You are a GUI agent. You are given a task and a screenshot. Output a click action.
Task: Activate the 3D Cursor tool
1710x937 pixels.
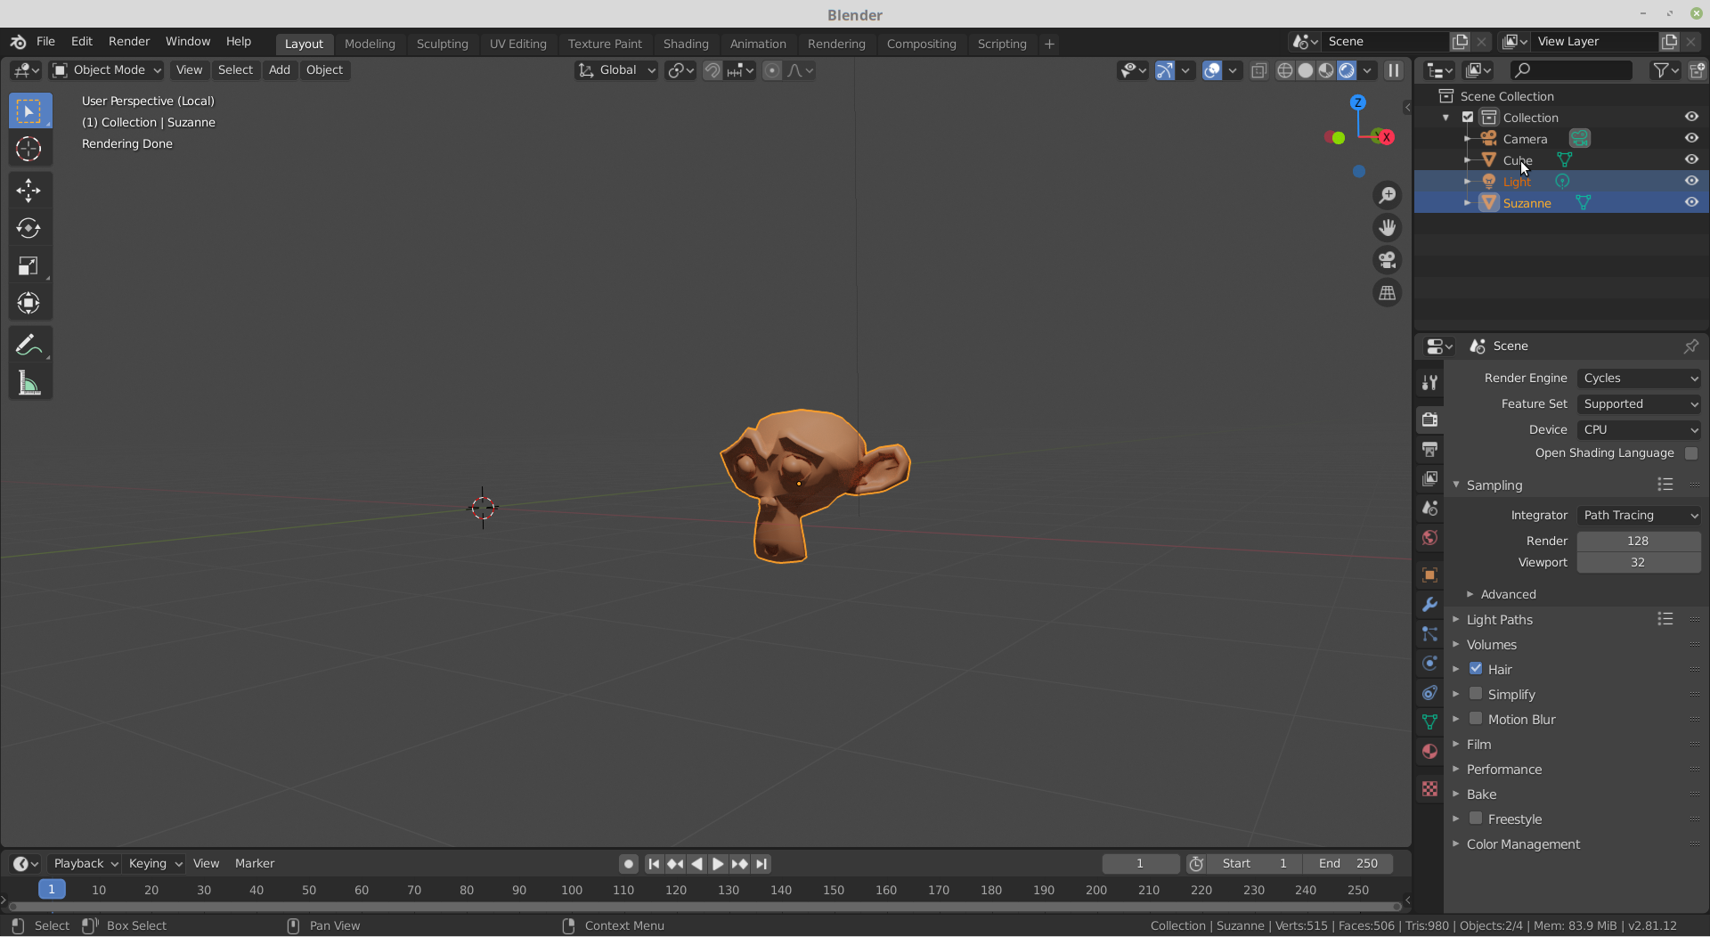tap(29, 149)
